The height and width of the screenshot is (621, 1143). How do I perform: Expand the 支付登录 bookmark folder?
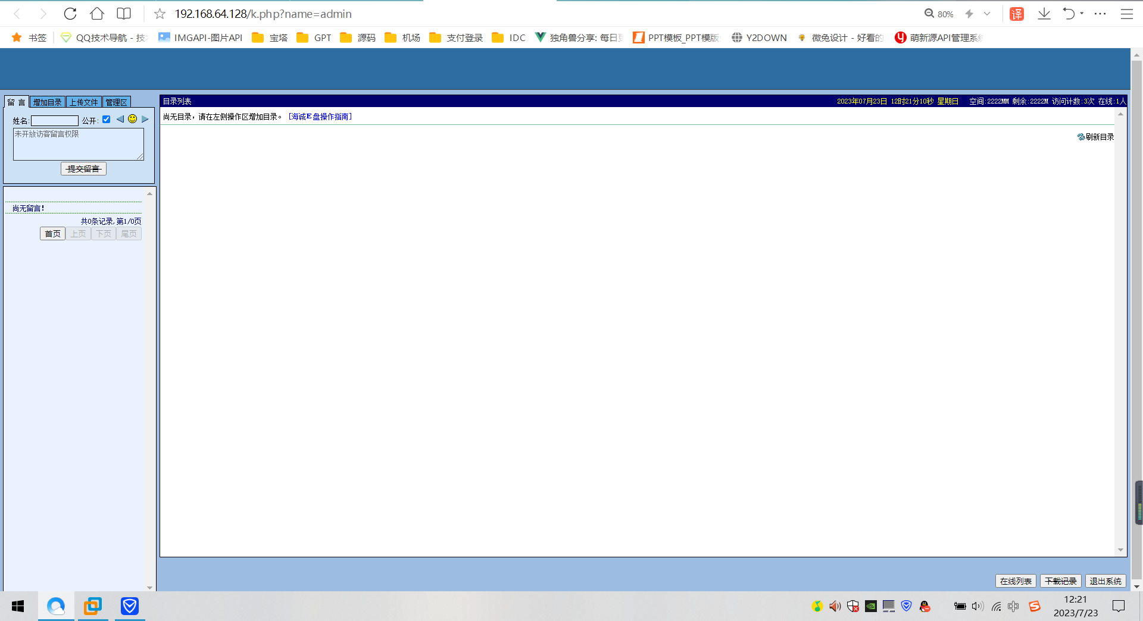point(456,37)
